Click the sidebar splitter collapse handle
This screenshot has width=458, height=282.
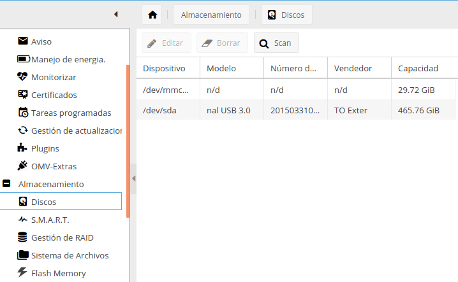point(133,179)
